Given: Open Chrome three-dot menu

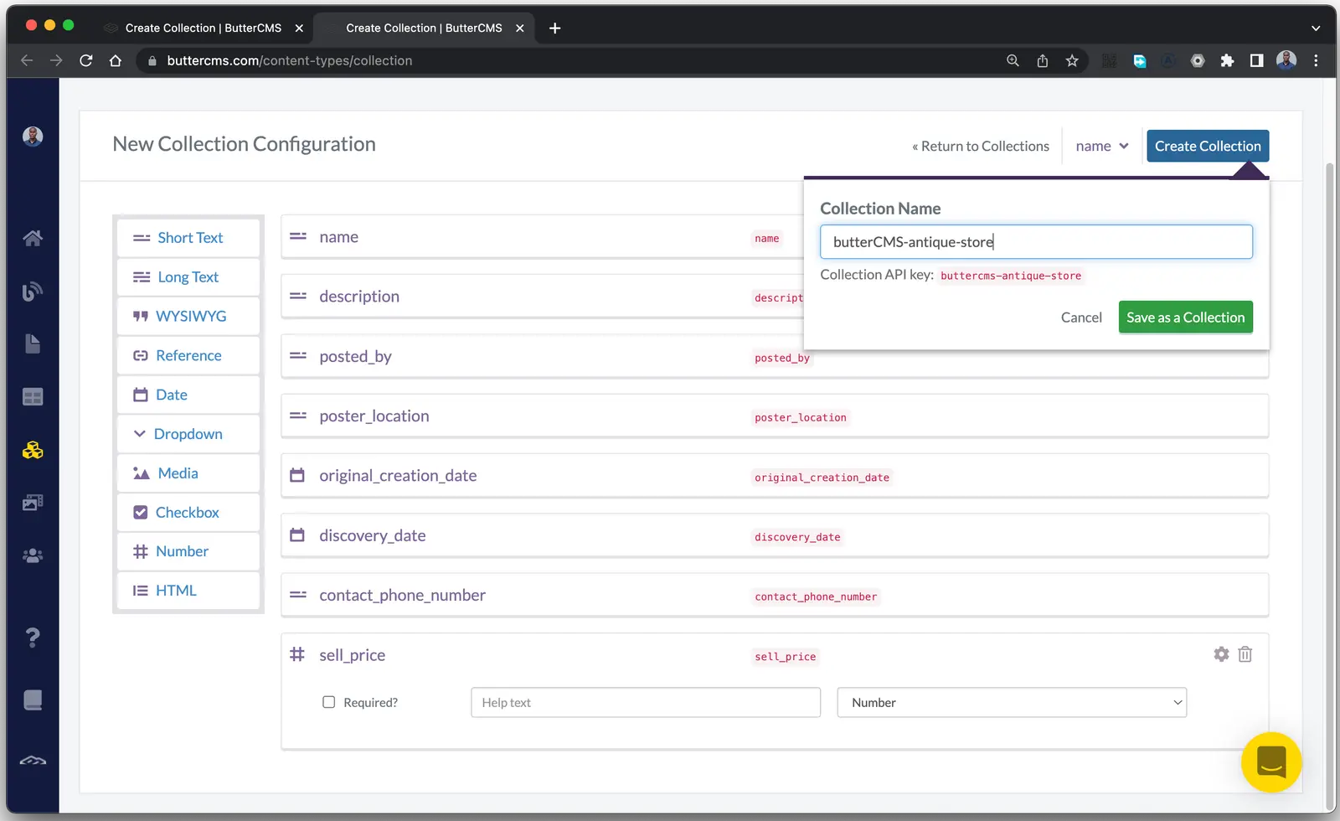Looking at the screenshot, I should coord(1316,60).
